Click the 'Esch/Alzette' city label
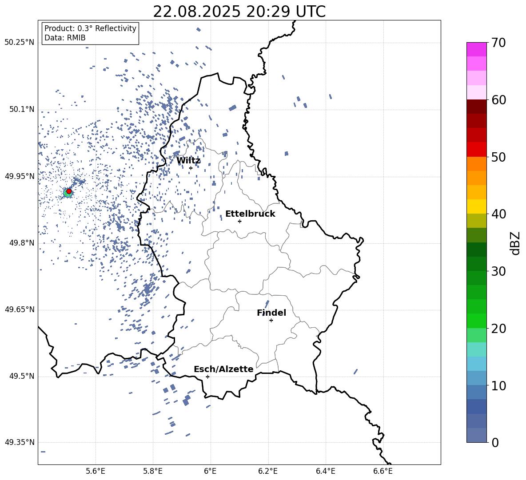 [x=224, y=369]
